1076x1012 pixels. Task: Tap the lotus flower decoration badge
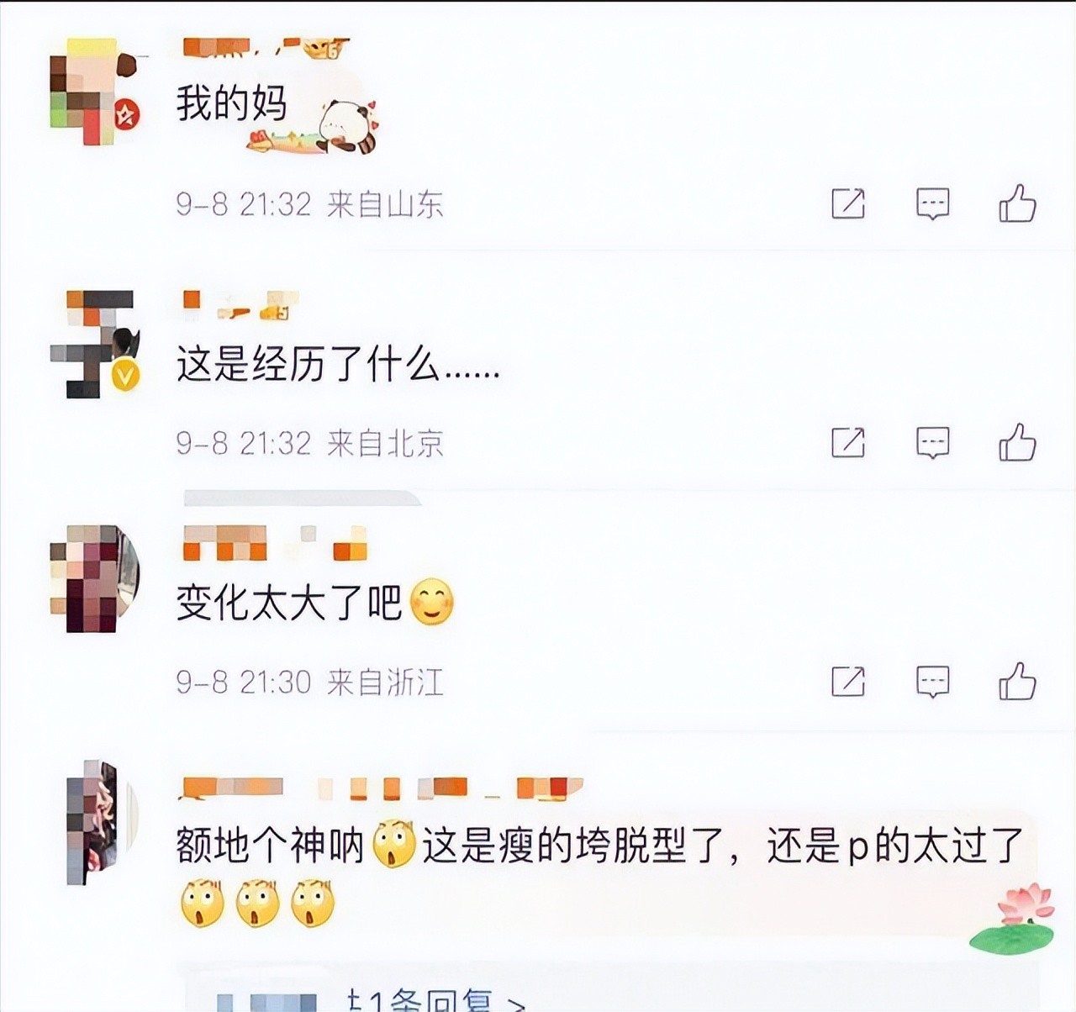[x=1013, y=920]
